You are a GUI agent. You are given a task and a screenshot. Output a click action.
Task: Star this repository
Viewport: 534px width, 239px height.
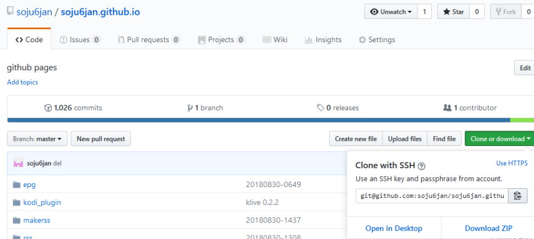point(454,11)
